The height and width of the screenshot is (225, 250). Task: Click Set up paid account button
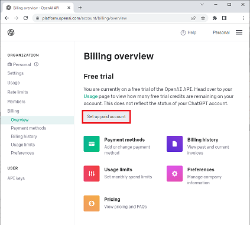coord(106,116)
